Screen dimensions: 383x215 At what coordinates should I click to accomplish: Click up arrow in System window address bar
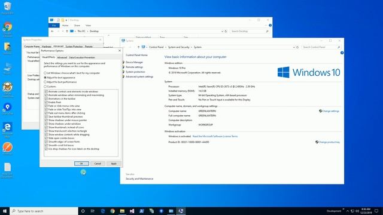point(138,47)
